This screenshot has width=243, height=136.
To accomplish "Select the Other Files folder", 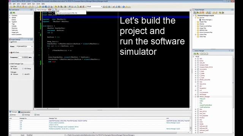I will click(202, 37).
